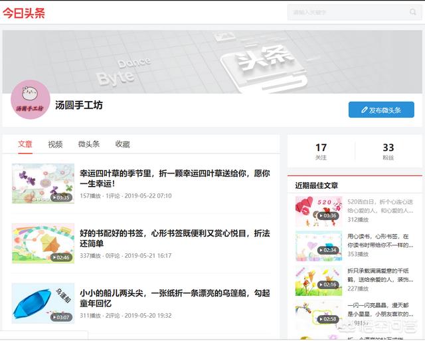This screenshot has width=425, height=341.
Task: Open the 心形书签 article thumbnail
Action: point(43,243)
